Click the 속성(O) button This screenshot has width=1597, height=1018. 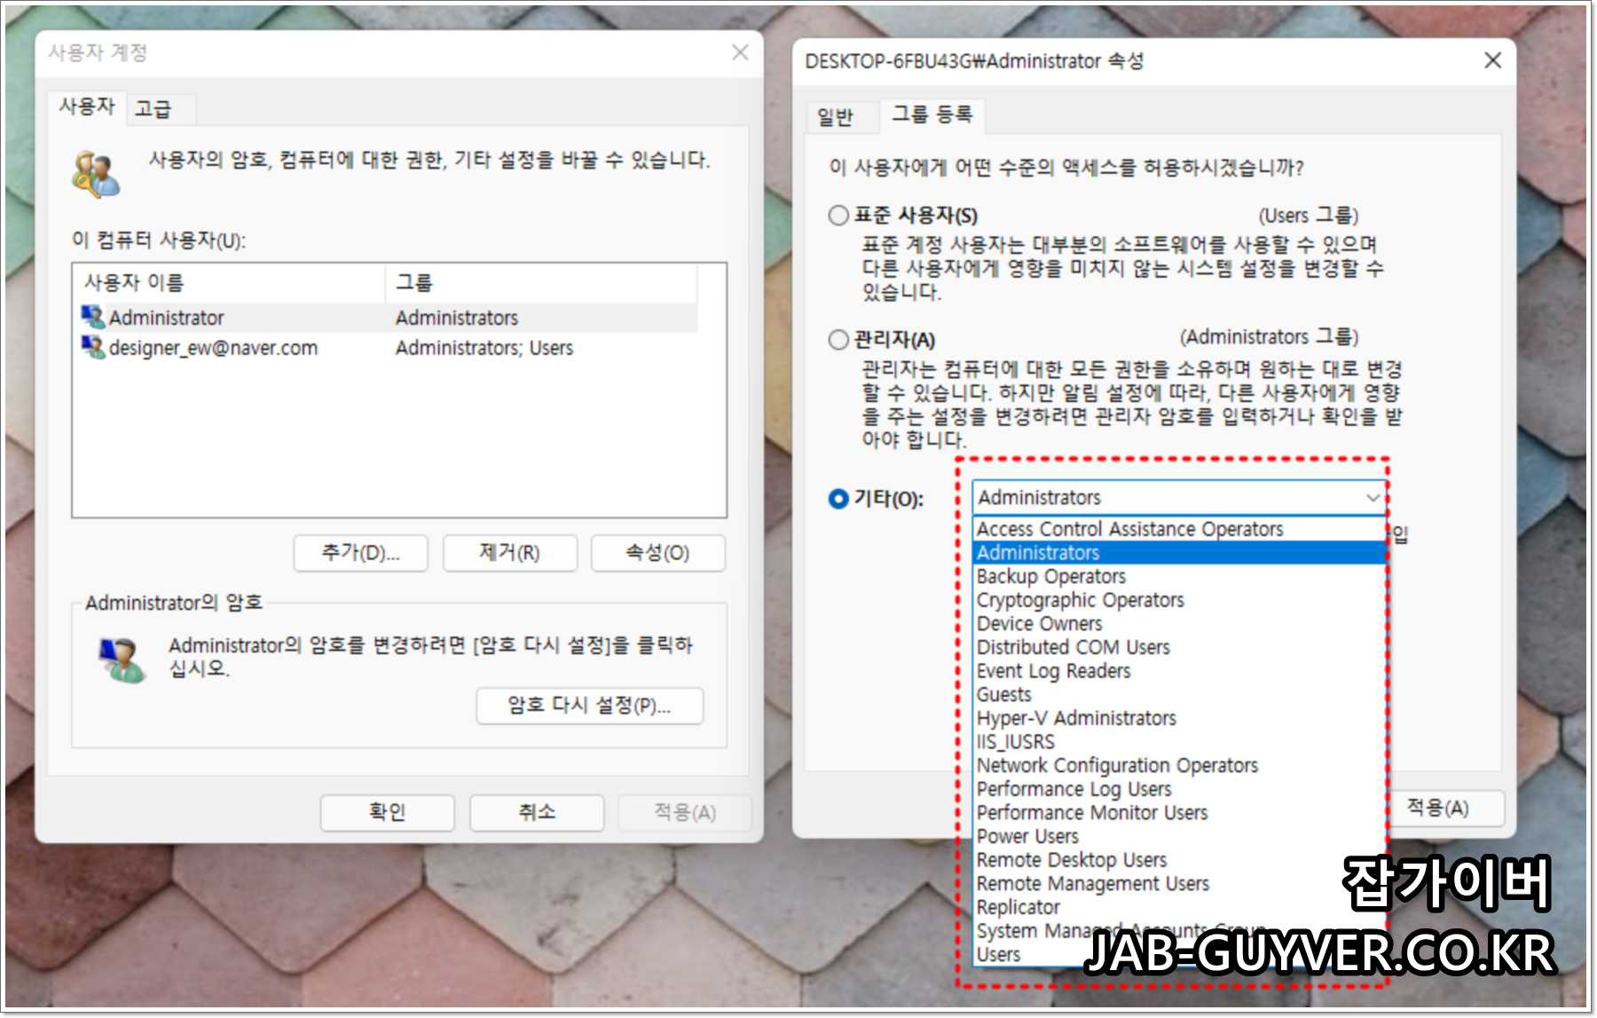657,552
